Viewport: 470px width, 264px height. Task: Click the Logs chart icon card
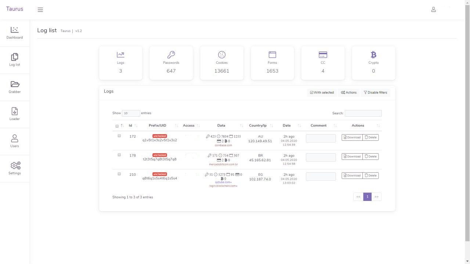pyautogui.click(x=120, y=63)
